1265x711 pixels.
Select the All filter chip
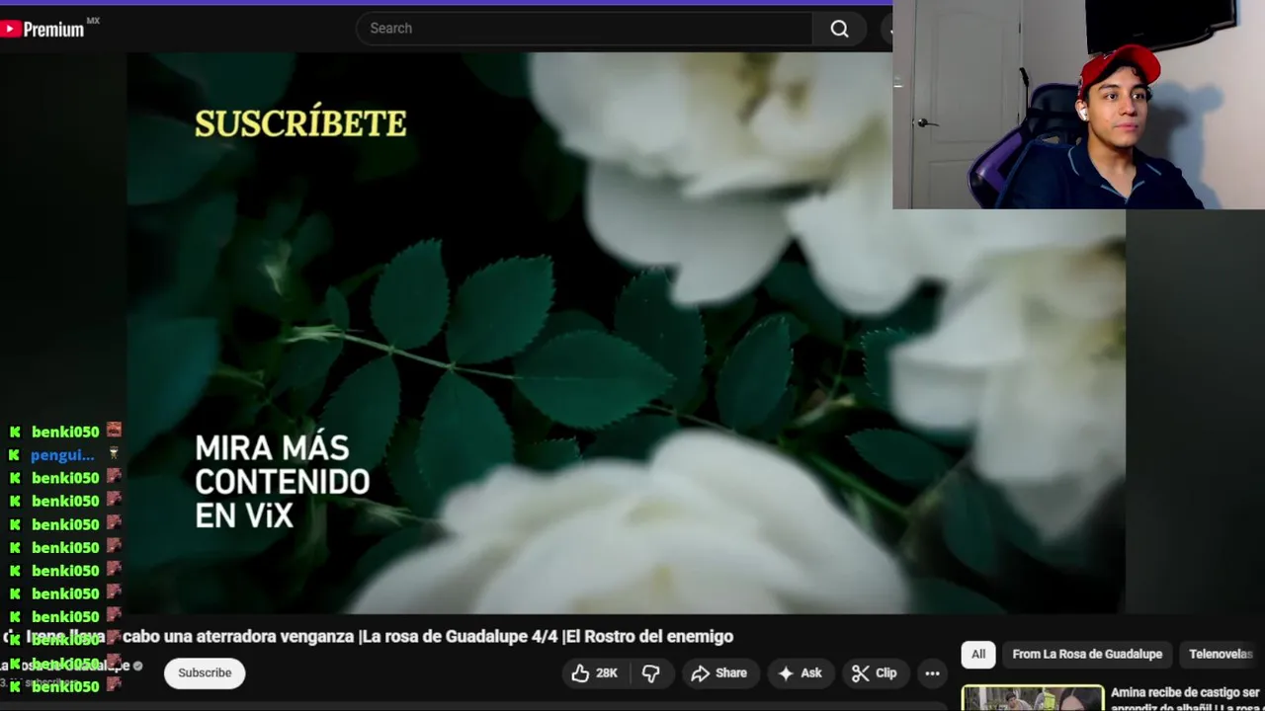978,654
